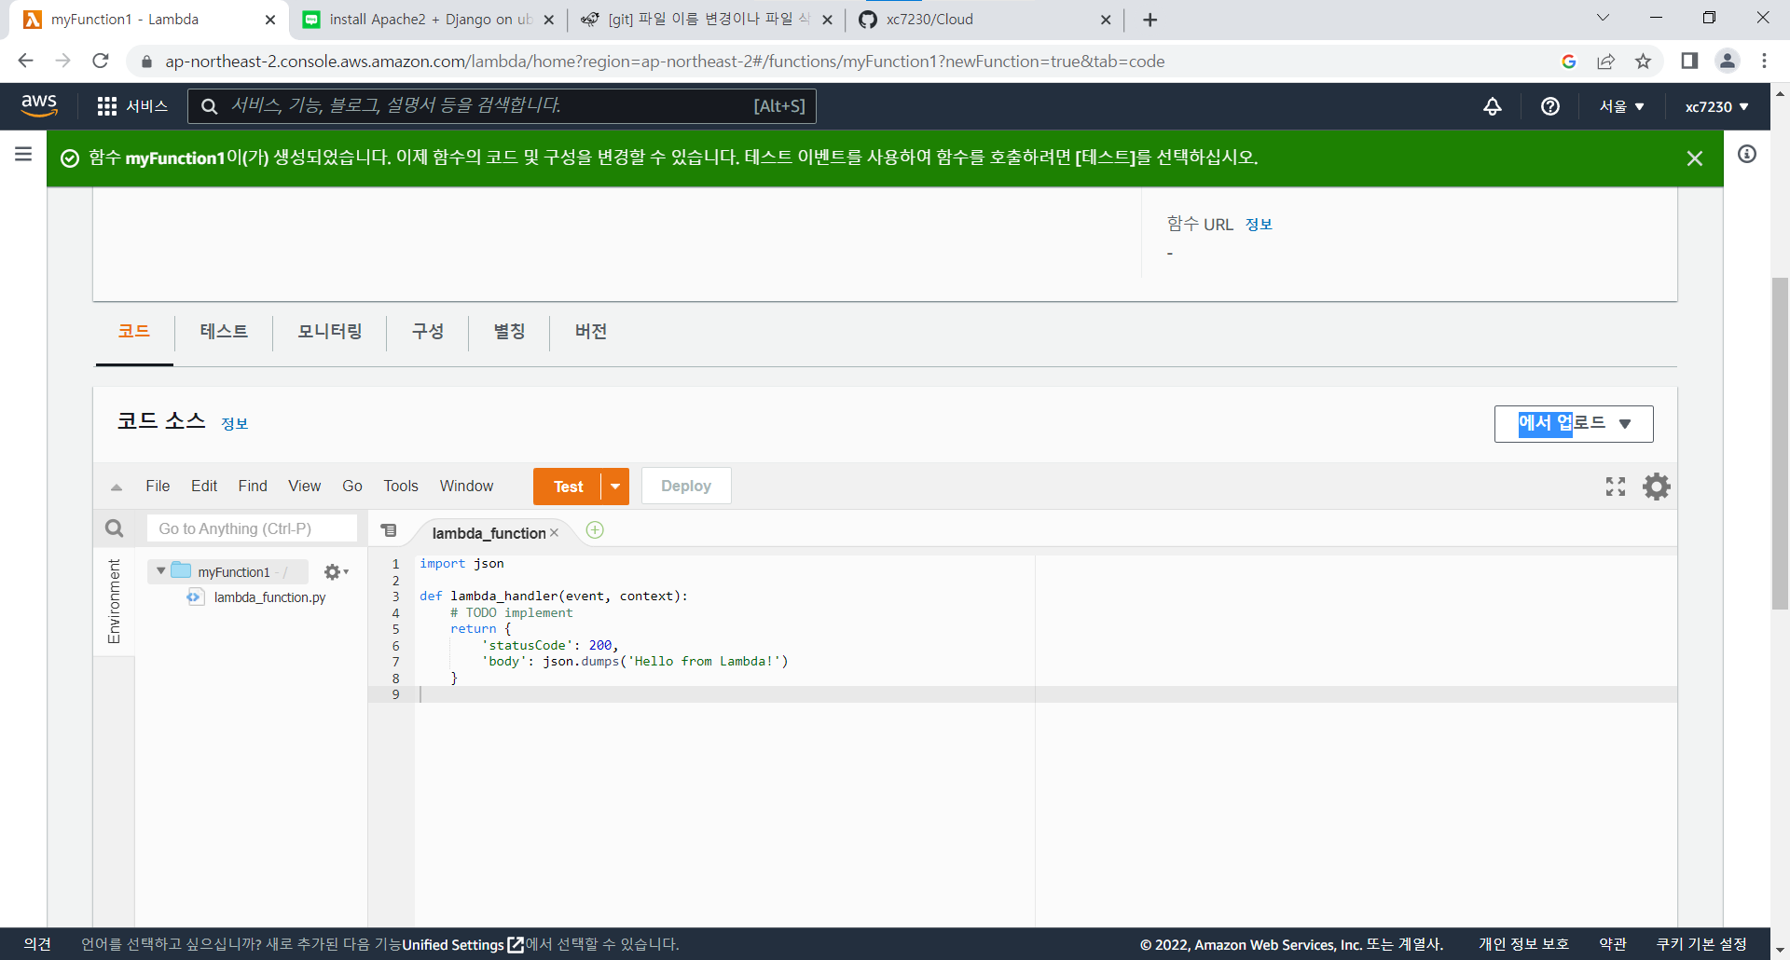Open the browser side panel icon
This screenshot has height=960, width=1790.
(1689, 61)
